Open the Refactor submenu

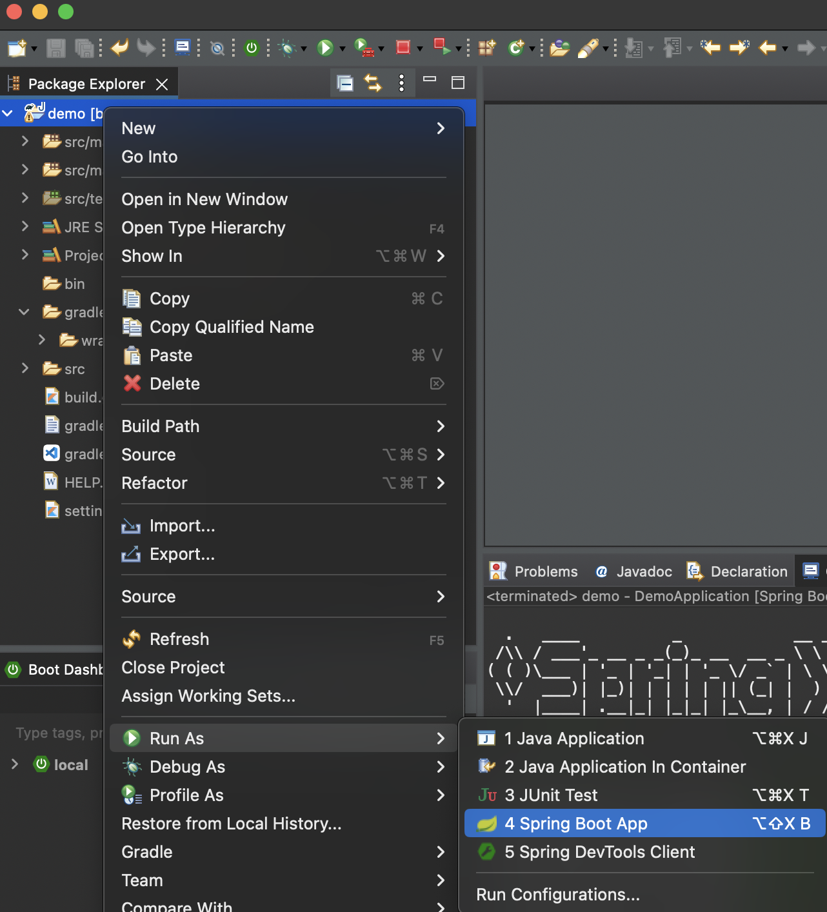click(284, 483)
